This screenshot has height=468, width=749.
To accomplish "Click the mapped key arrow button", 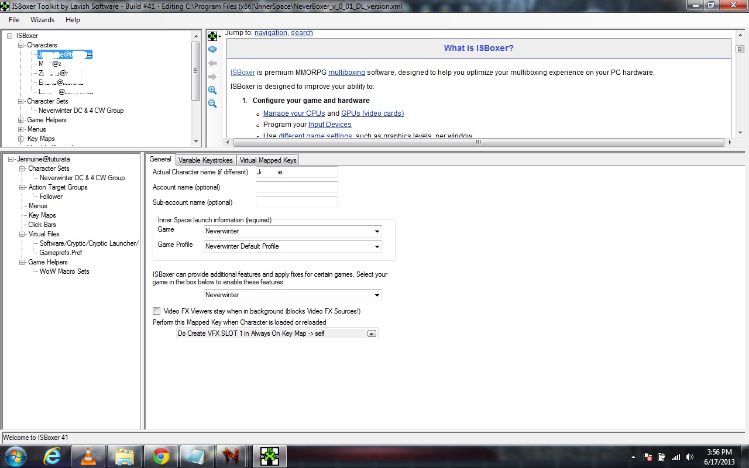I will point(371,333).
